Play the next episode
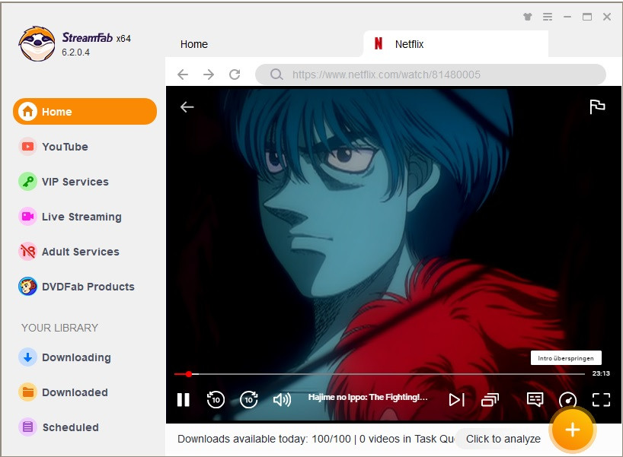This screenshot has height=457, width=623. [x=456, y=399]
